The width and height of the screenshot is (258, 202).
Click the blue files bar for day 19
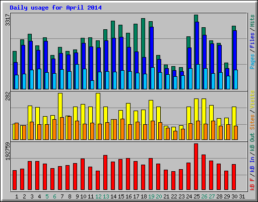pyautogui.click(x=152, y=47)
